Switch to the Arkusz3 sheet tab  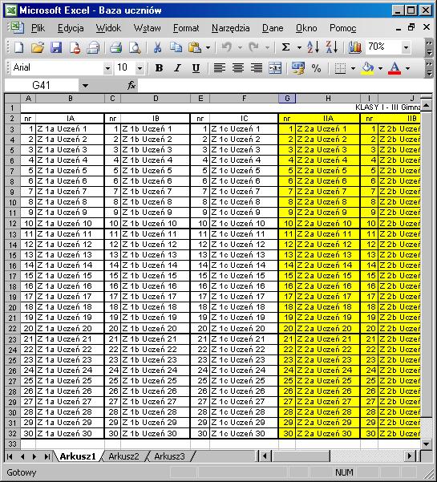tap(170, 456)
